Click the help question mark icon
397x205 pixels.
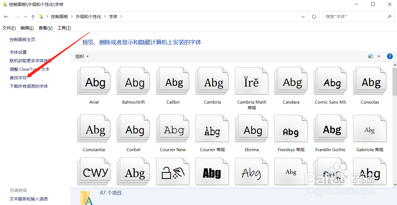(x=390, y=56)
